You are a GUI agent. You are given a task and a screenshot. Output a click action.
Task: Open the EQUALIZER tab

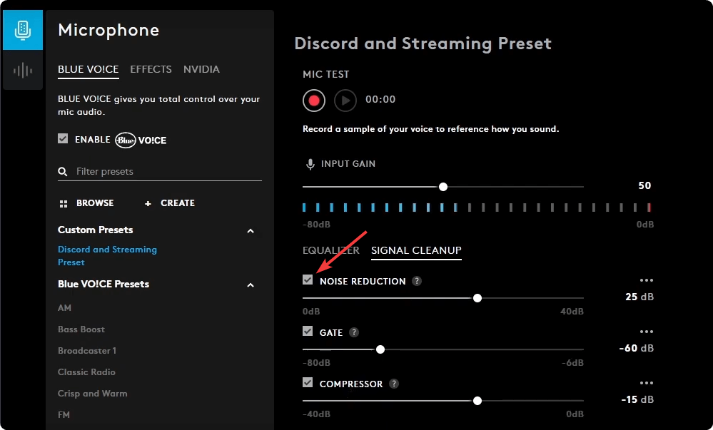[x=331, y=250]
